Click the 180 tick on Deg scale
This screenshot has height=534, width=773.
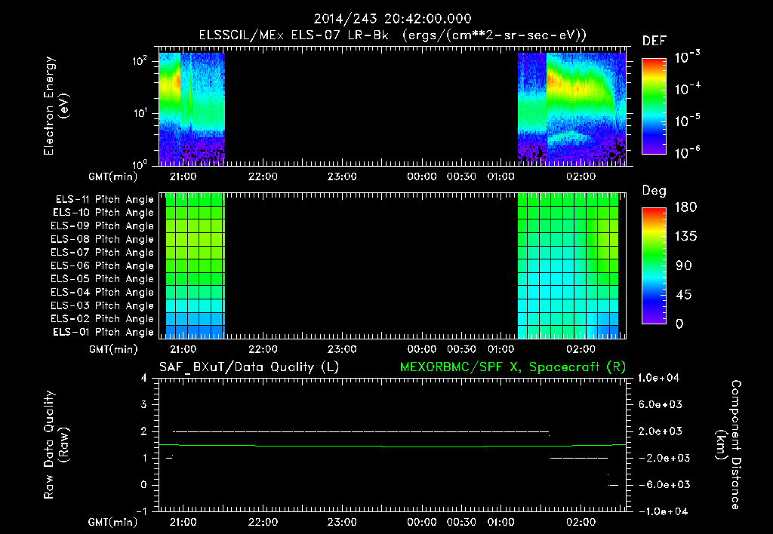pyautogui.click(x=685, y=207)
